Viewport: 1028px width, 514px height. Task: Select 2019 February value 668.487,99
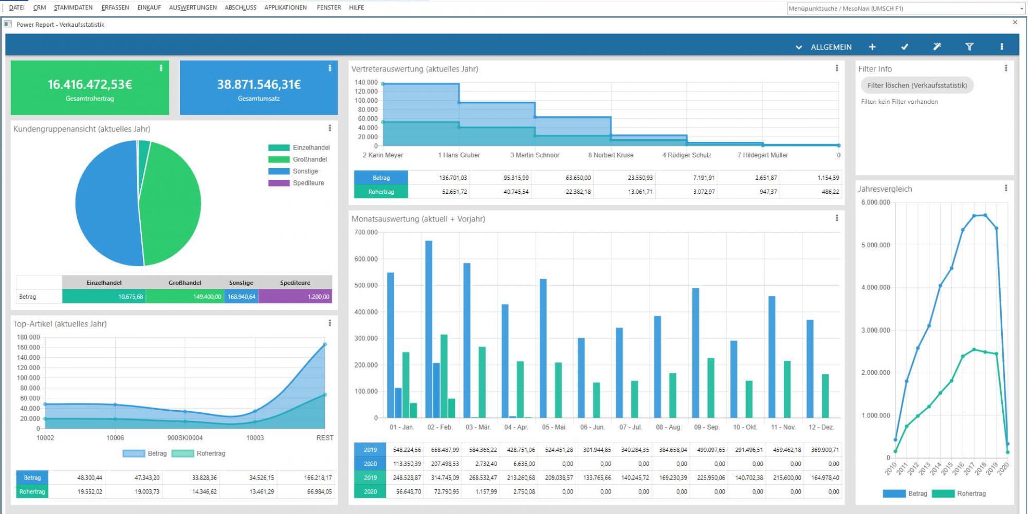tap(445, 450)
